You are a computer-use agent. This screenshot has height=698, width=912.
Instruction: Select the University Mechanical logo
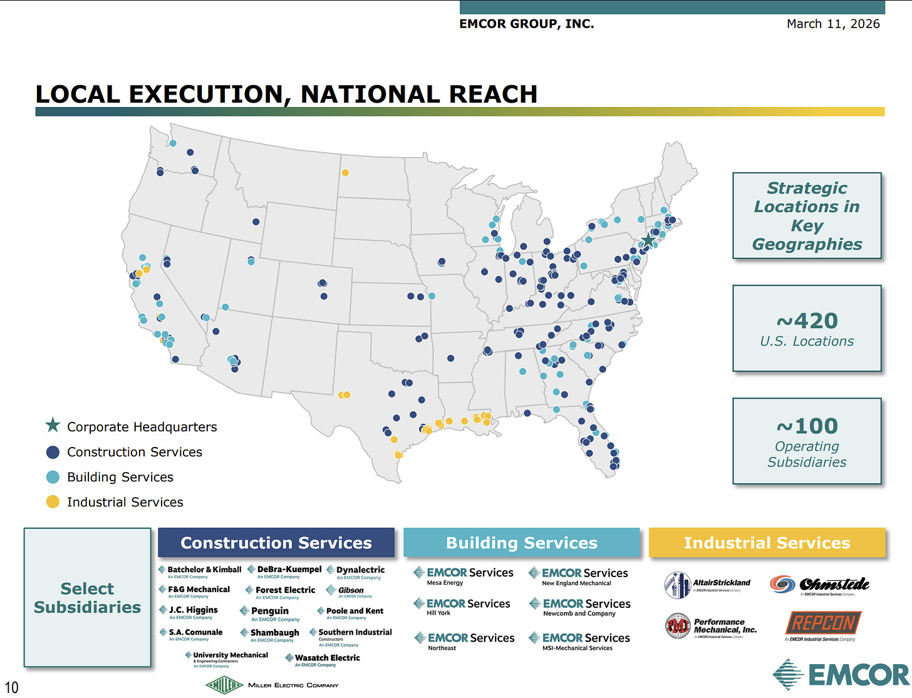coord(226,659)
